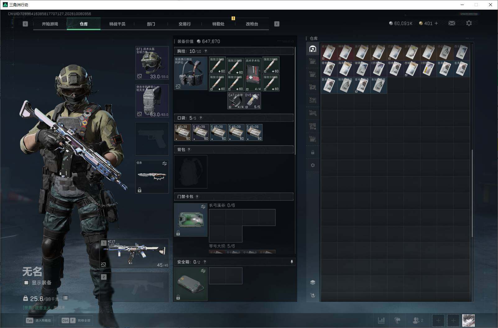Screen dimensions: 498x328
Task: Click swap arrows on the melee knife slot
Action: click(x=164, y=163)
